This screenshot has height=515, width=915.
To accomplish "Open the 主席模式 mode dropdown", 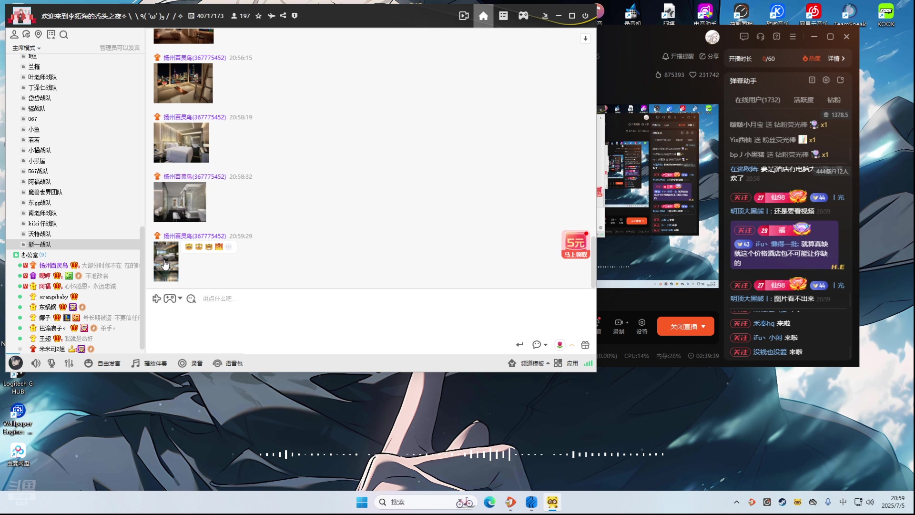I will pyautogui.click(x=27, y=48).
